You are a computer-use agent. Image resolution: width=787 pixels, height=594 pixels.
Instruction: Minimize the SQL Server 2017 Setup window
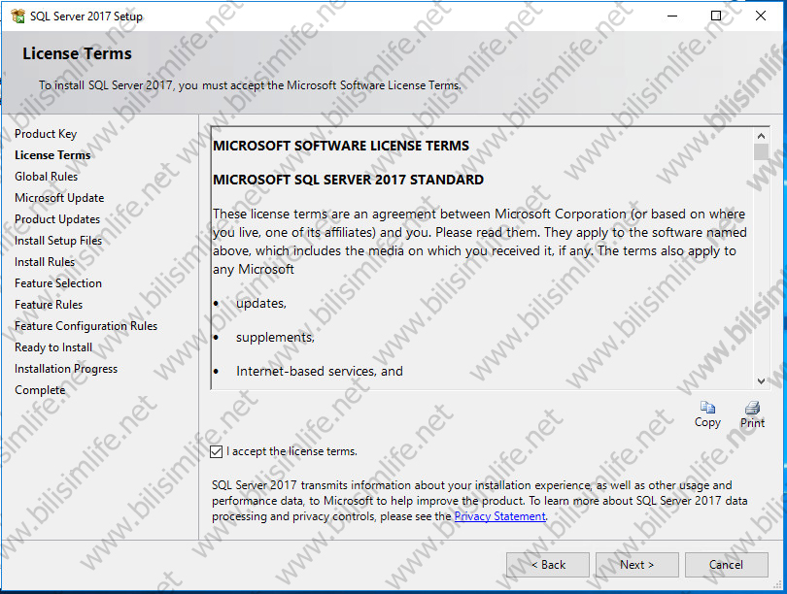coord(672,16)
